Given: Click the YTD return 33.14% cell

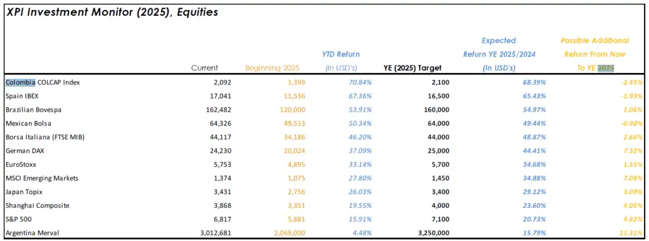Looking at the screenshot, I should 360,164.
